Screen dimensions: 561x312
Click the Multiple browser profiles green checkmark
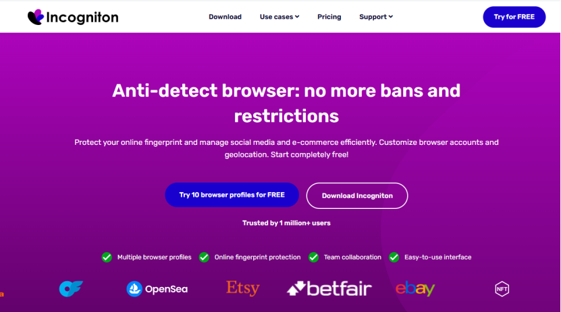tap(107, 257)
